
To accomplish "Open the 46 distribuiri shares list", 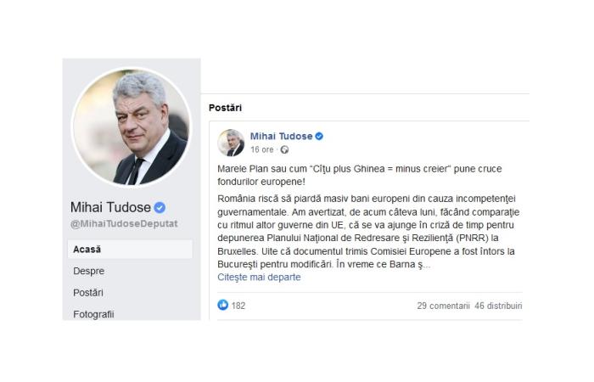I will [x=499, y=305].
